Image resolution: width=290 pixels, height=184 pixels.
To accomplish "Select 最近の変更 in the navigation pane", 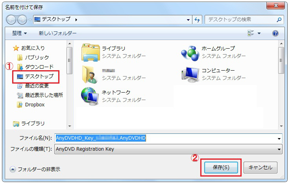I will tap(37, 86).
